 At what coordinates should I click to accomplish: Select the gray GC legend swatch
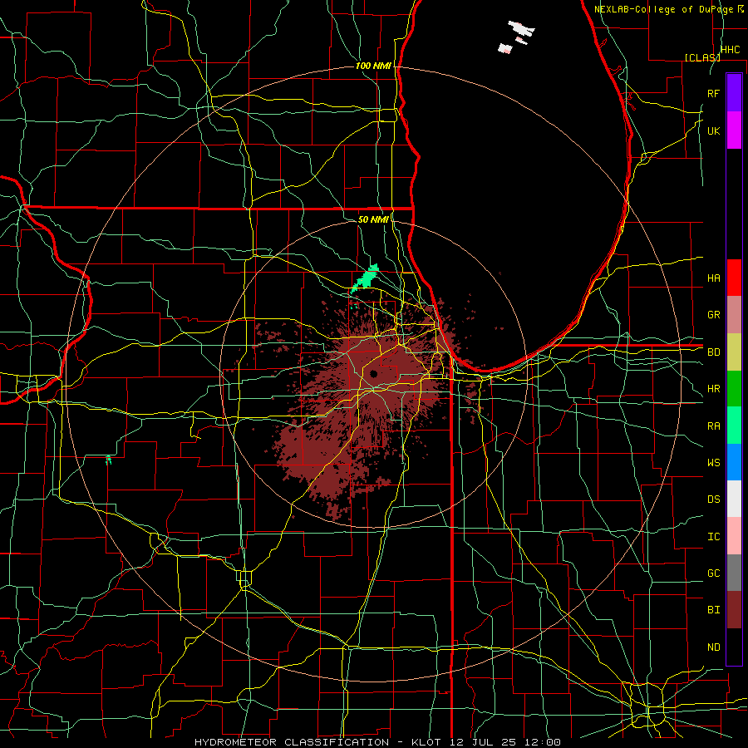coord(734,573)
